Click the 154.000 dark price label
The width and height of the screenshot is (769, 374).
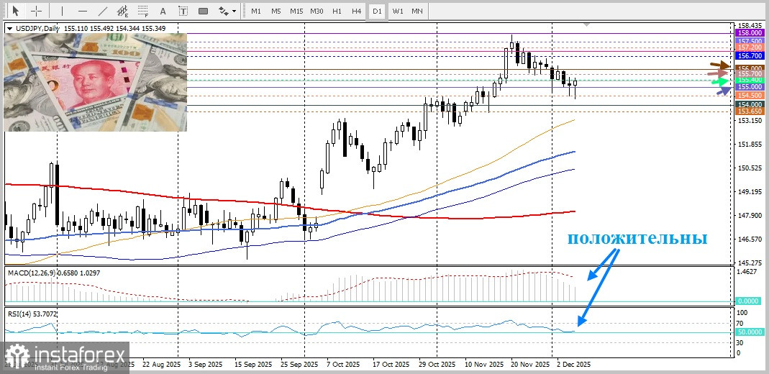(x=748, y=104)
